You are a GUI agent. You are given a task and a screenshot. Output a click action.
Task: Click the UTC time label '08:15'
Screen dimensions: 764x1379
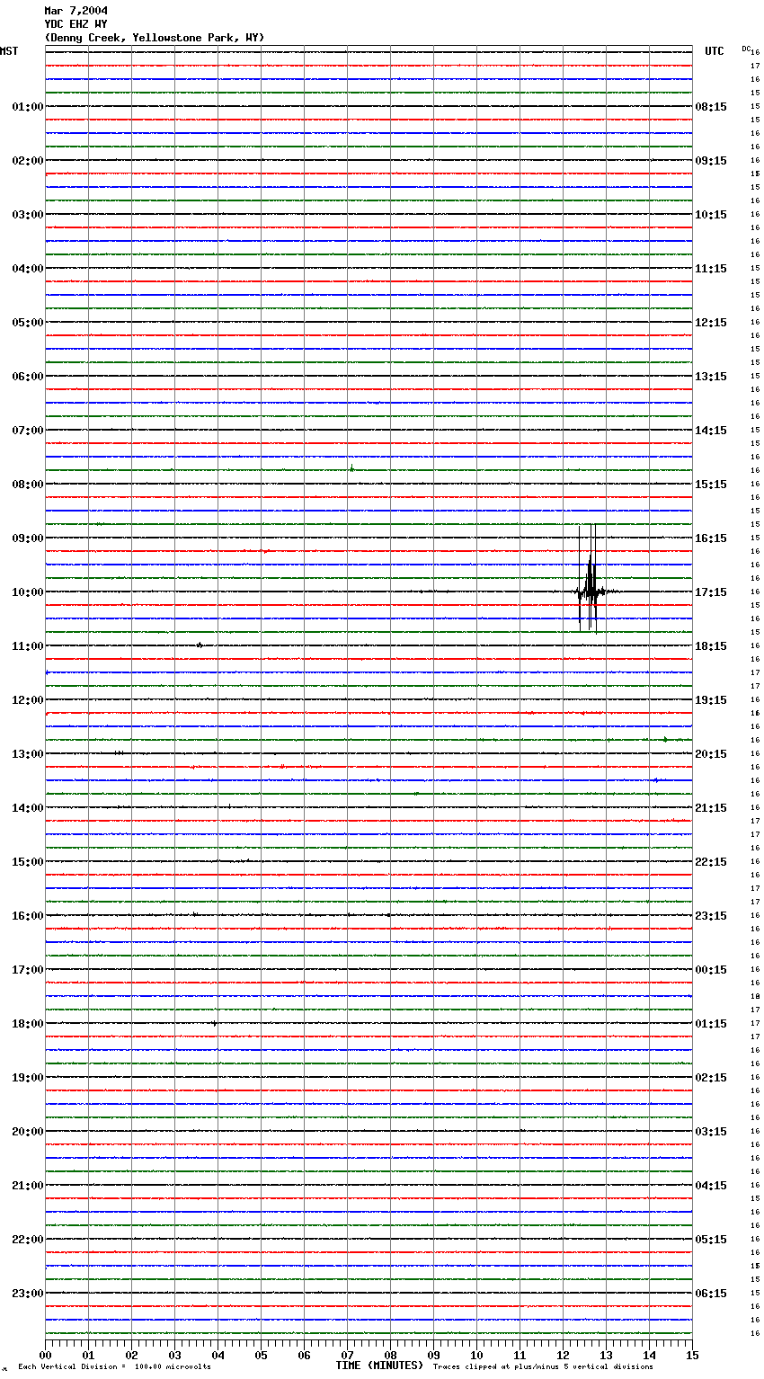tap(711, 107)
